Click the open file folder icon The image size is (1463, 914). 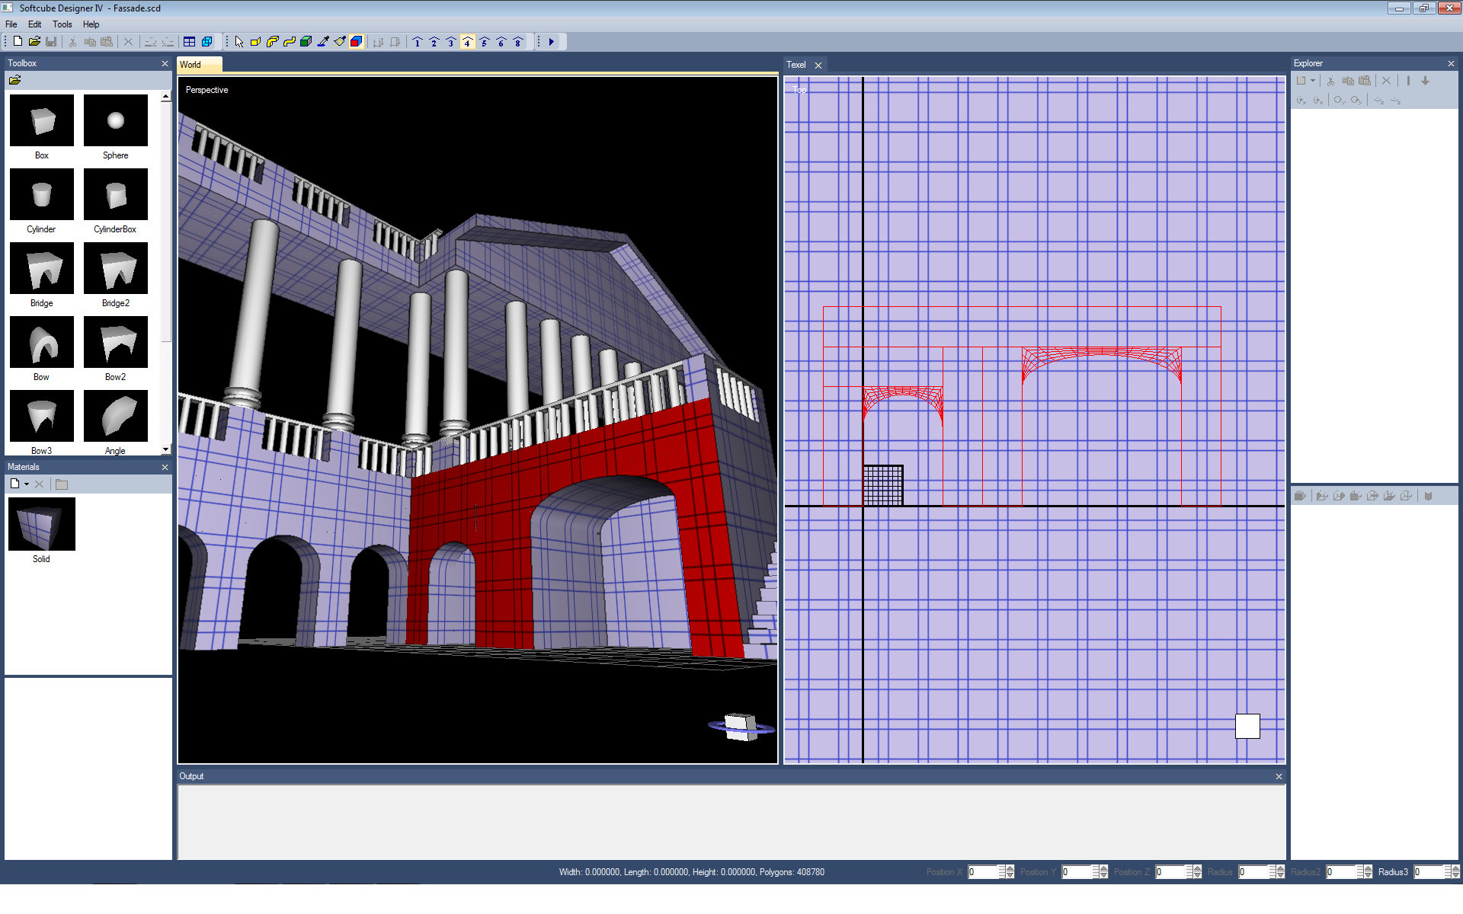coord(34,42)
